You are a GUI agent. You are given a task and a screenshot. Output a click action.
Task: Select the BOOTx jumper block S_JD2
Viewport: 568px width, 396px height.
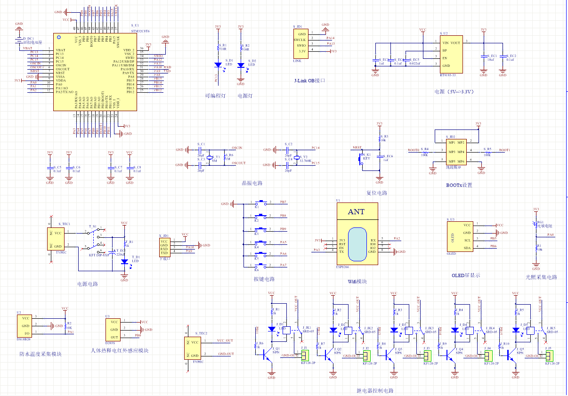(455, 152)
